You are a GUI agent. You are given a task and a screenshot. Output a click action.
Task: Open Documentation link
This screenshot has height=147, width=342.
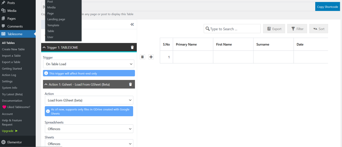(x=12, y=100)
